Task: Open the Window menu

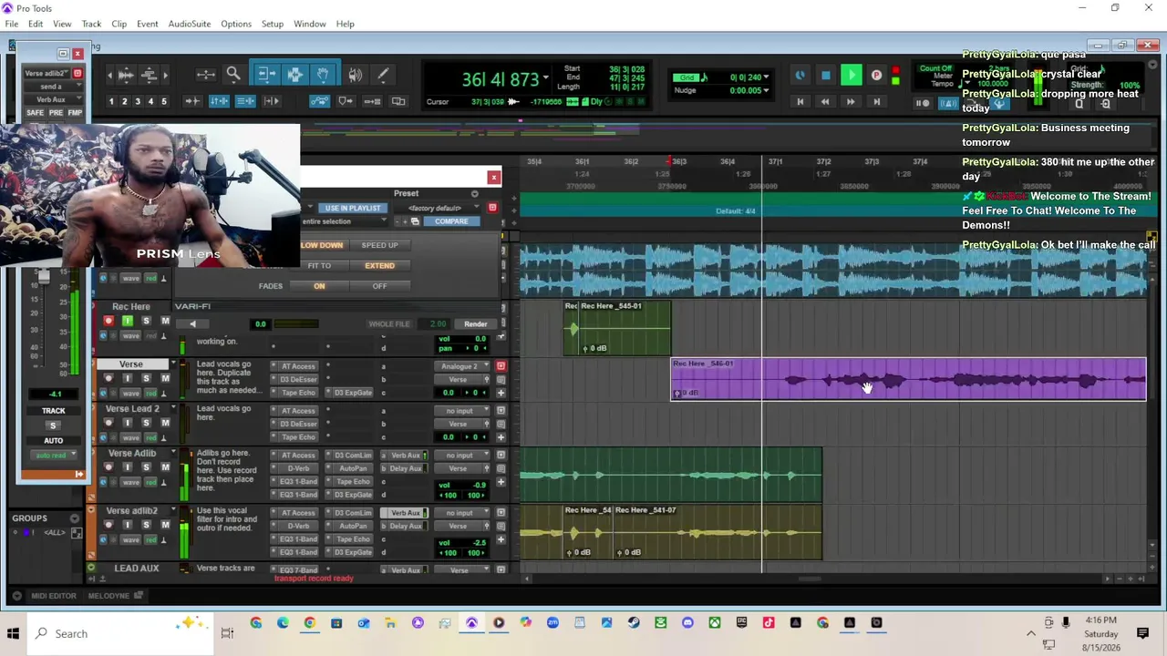Action: pyautogui.click(x=310, y=24)
